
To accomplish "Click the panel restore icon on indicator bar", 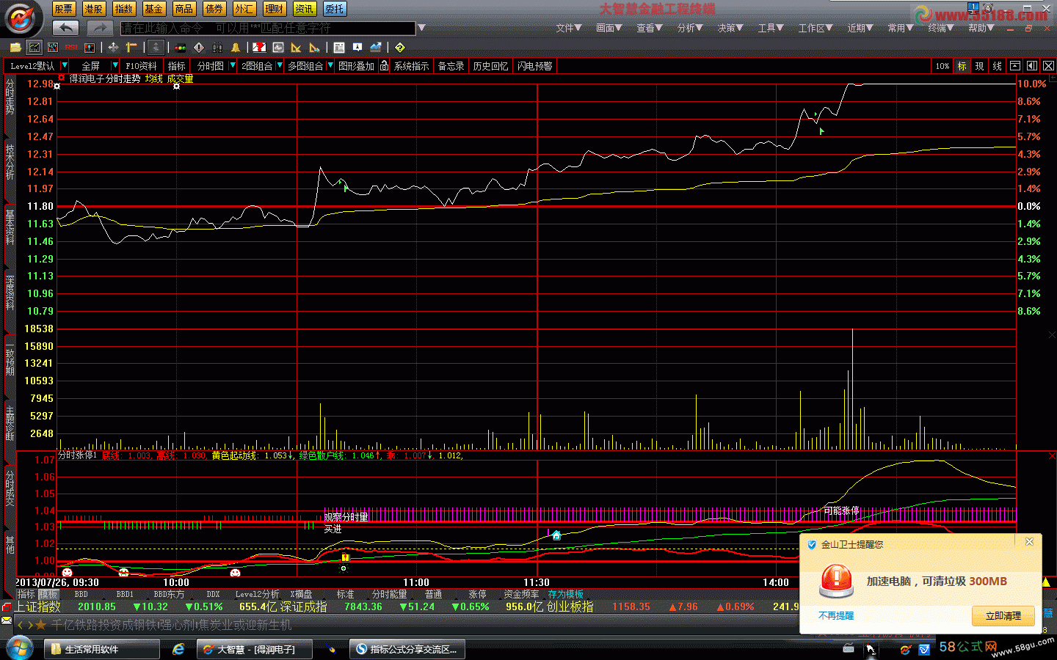I will click(1015, 66).
